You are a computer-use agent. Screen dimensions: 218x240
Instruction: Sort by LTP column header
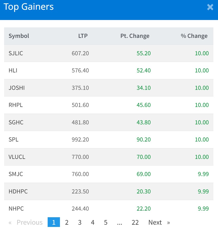83,36
